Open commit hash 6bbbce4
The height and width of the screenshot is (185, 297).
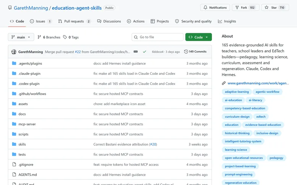pos(157,52)
